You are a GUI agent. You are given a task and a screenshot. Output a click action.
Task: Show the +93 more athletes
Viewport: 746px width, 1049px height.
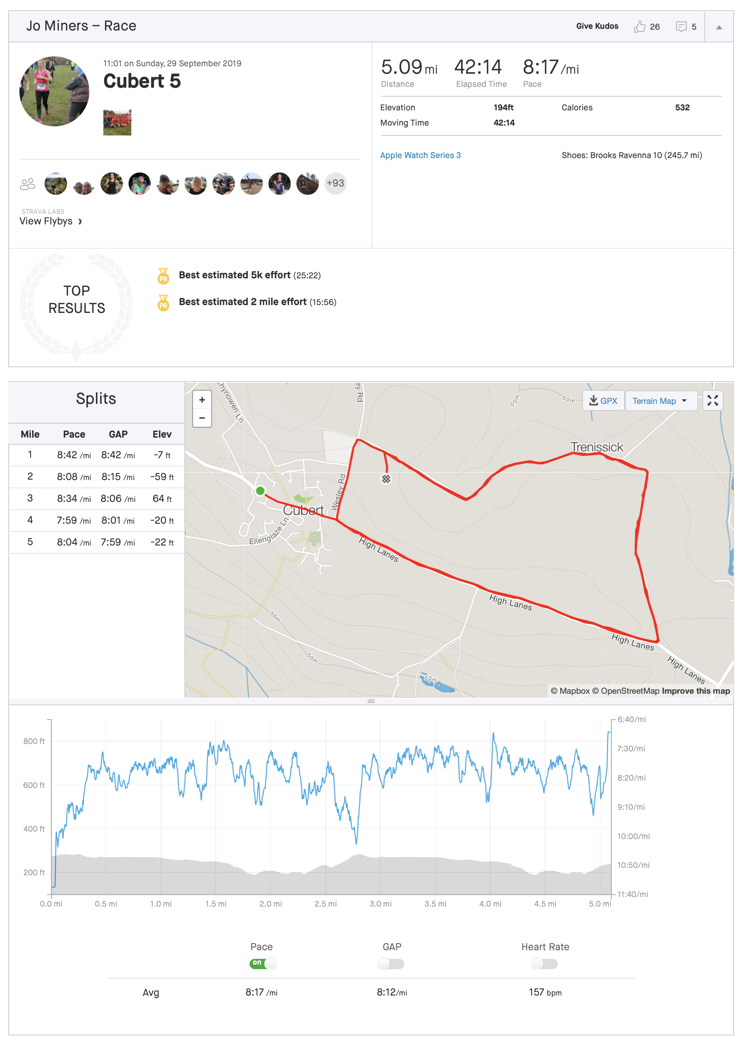(336, 183)
